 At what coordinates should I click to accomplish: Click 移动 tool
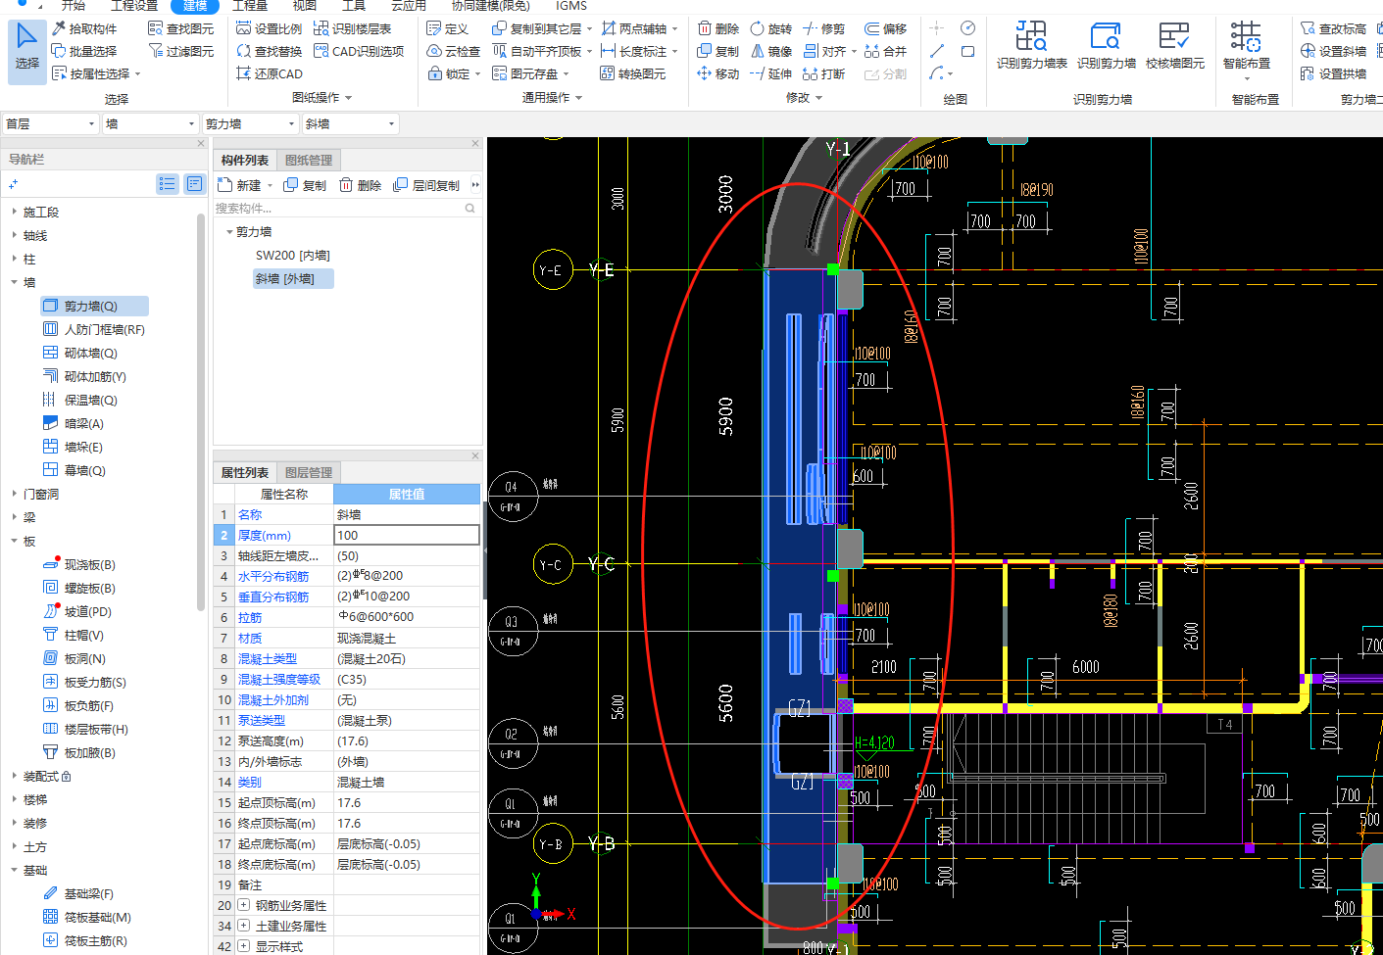[718, 73]
